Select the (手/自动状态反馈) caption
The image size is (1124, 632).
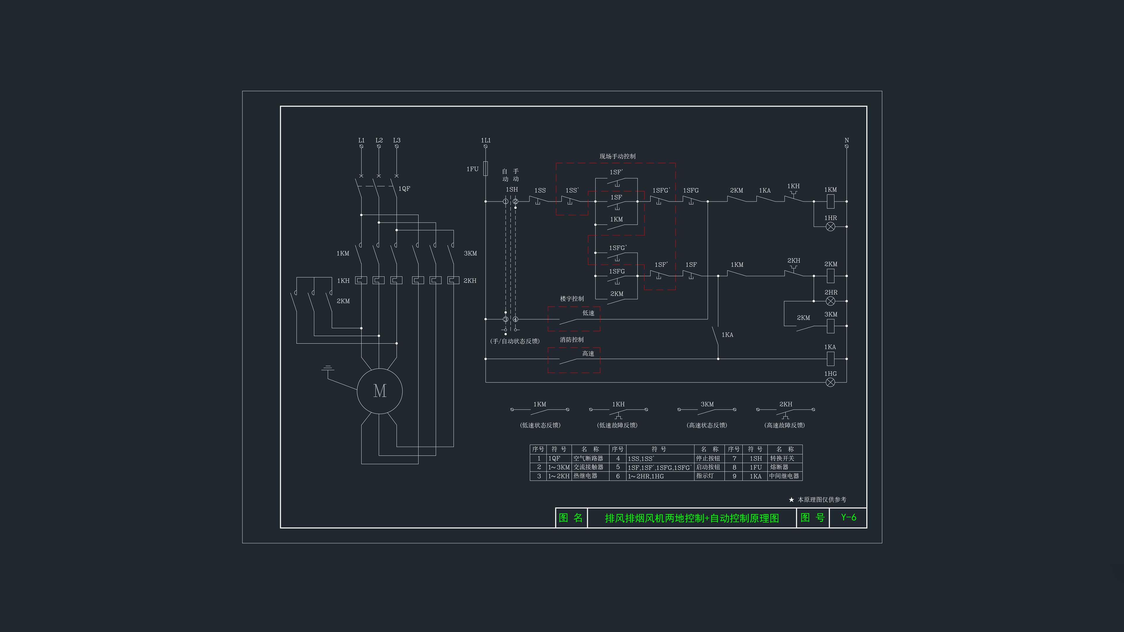coord(515,341)
